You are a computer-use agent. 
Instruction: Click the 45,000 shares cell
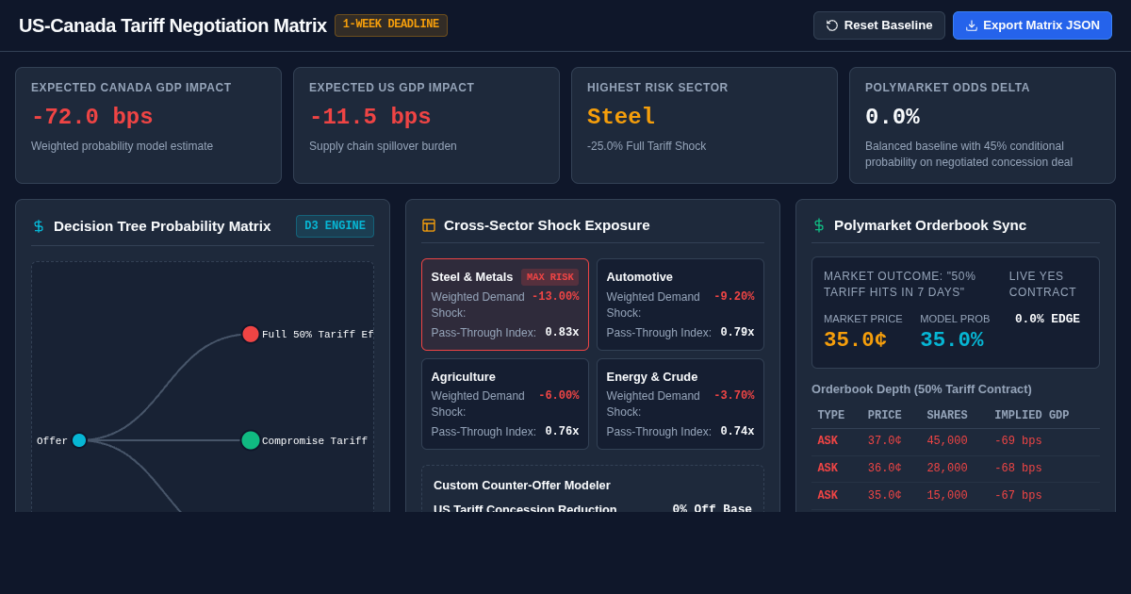pos(947,441)
